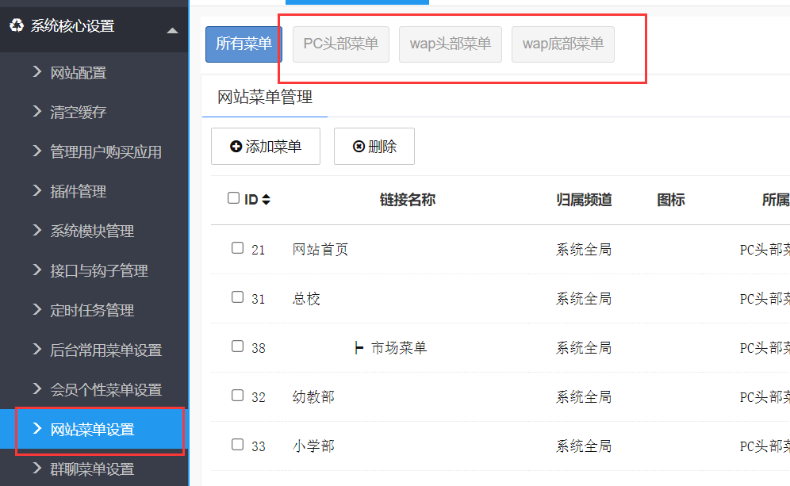Click the circled-x icon on 删除

click(x=359, y=147)
